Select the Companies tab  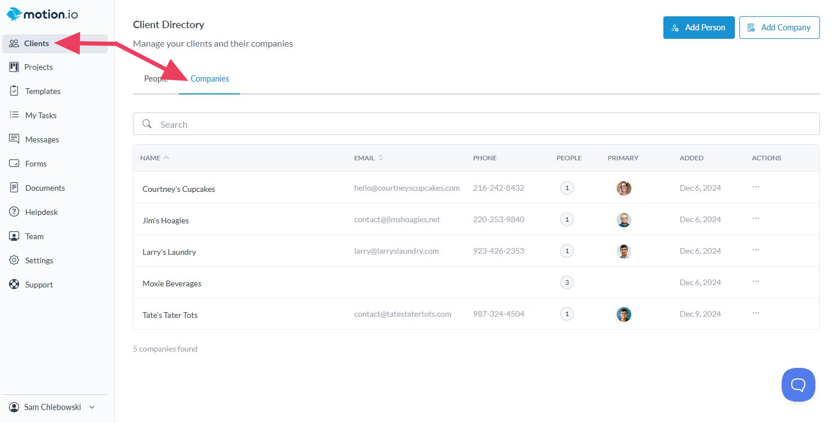coord(209,79)
